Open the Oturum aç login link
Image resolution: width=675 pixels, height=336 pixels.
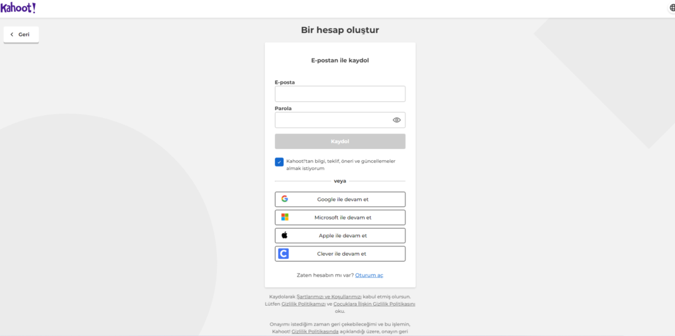[369, 275]
